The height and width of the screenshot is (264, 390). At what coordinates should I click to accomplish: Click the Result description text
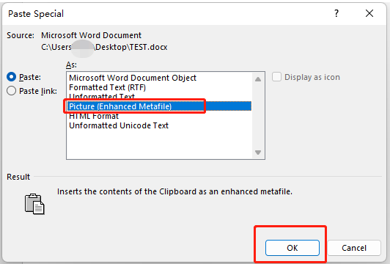(x=174, y=191)
